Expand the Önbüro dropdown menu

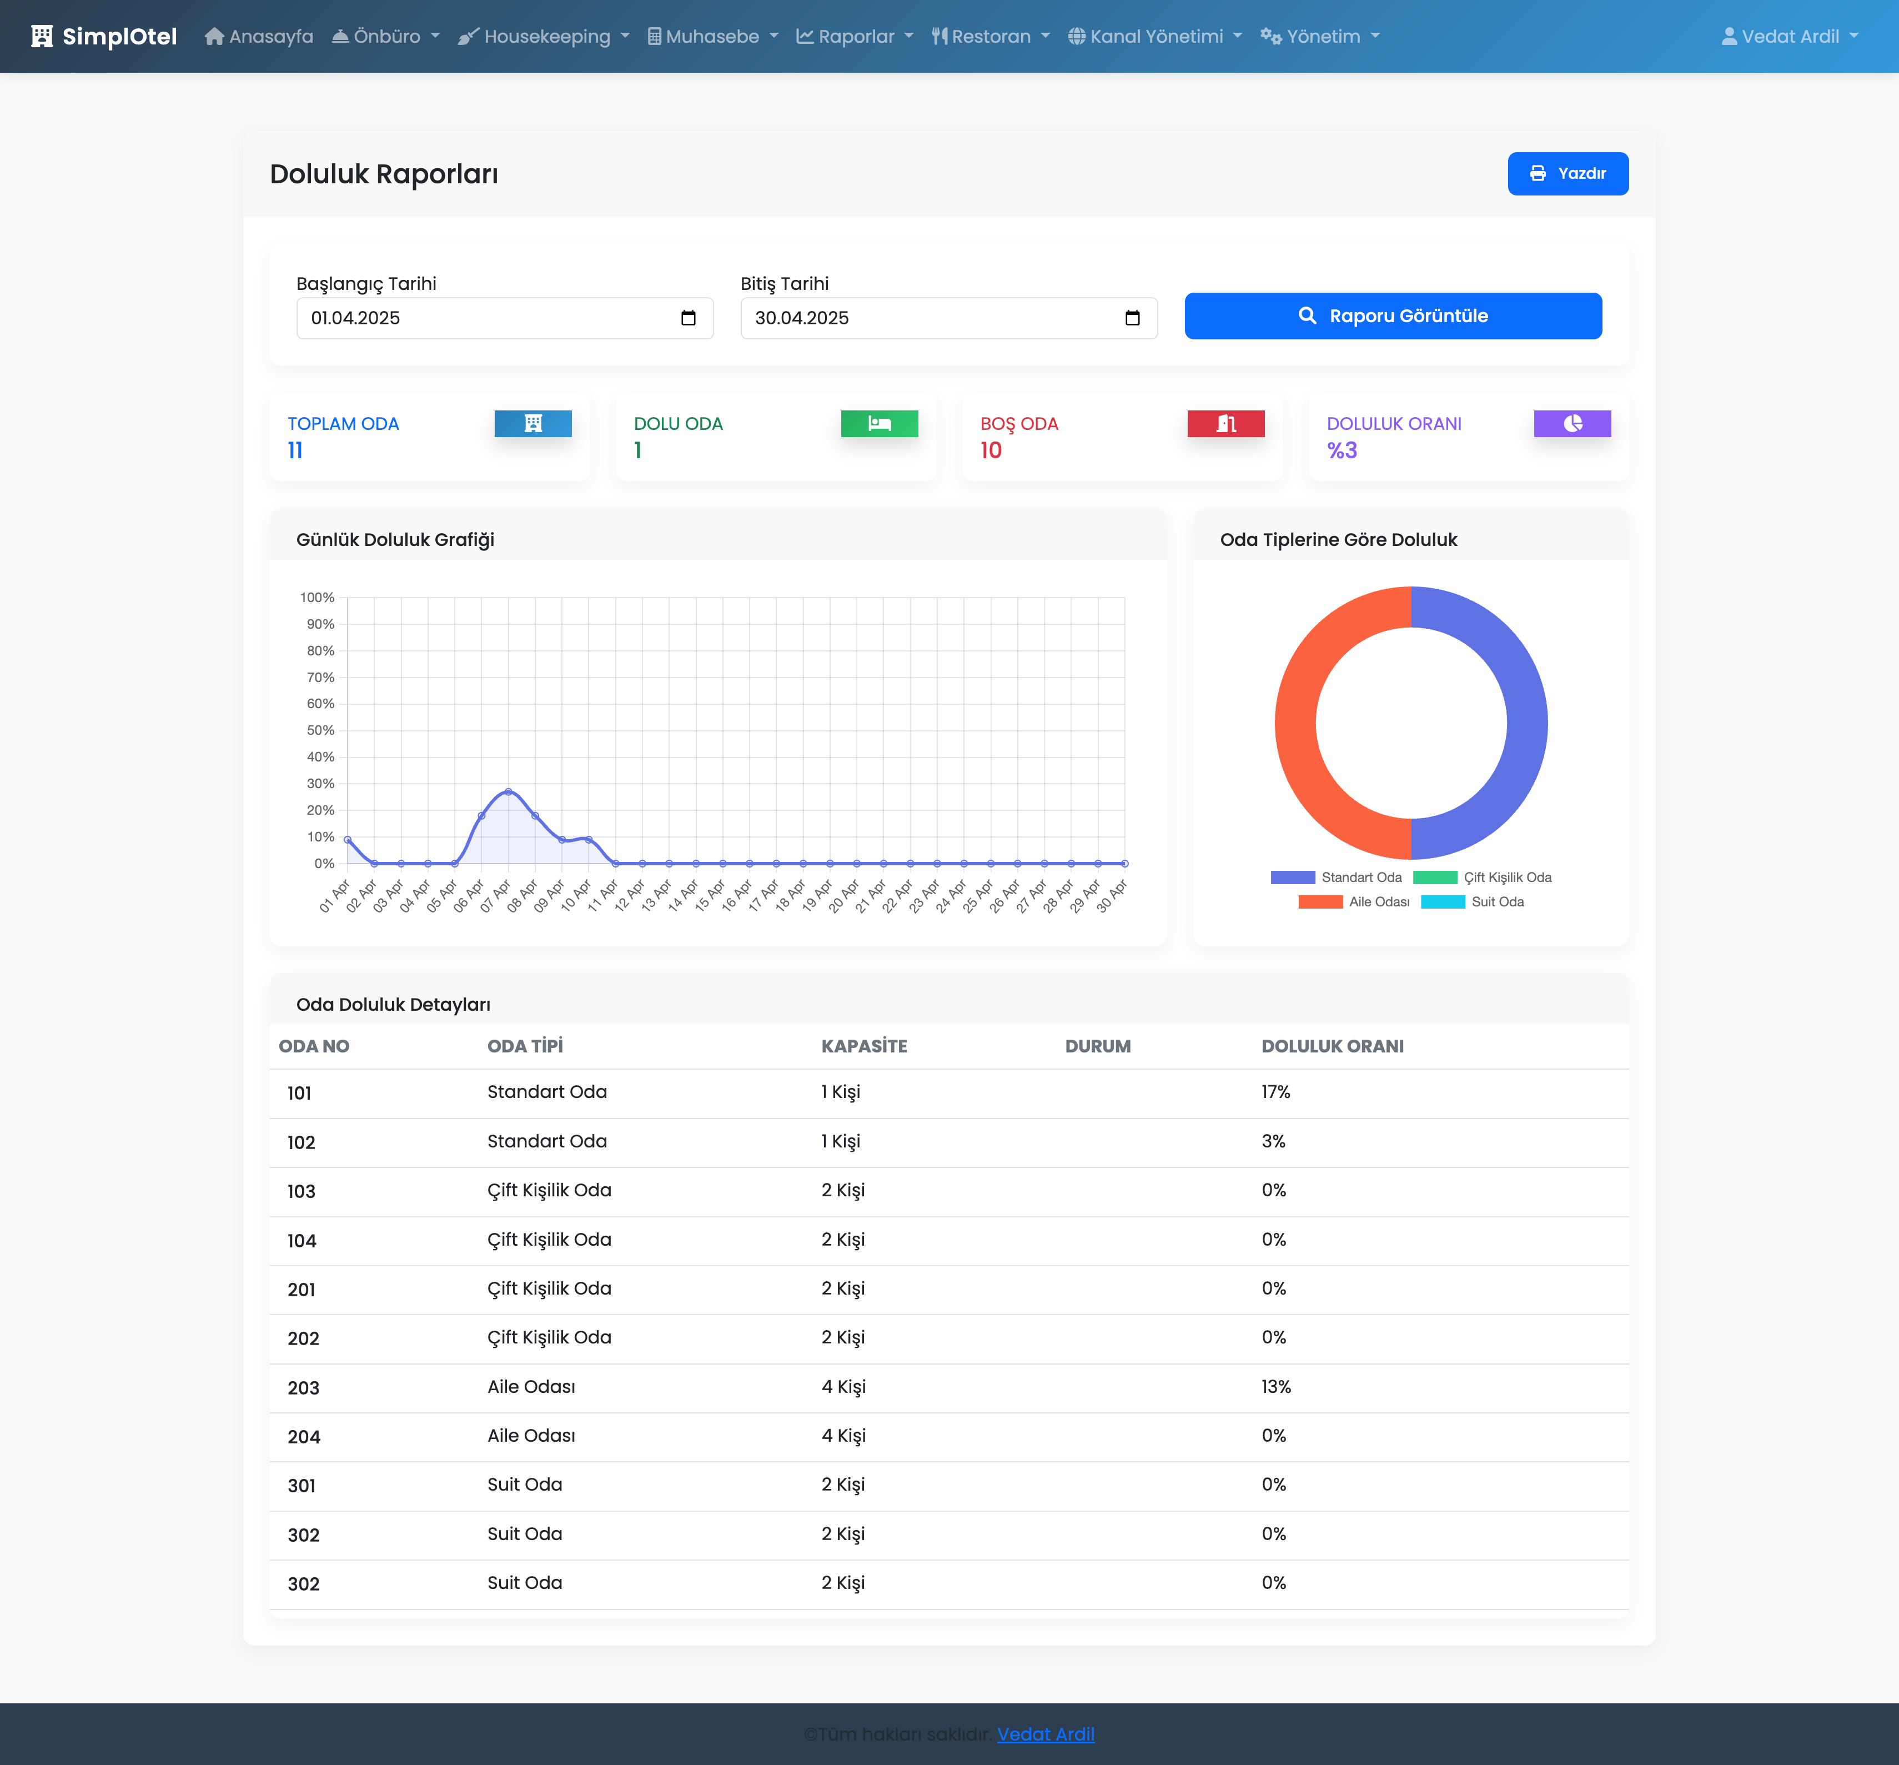tap(386, 36)
